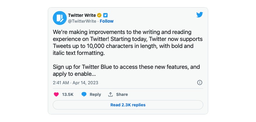Click the "Sign up for Twitter Blue" line

pos(126,67)
